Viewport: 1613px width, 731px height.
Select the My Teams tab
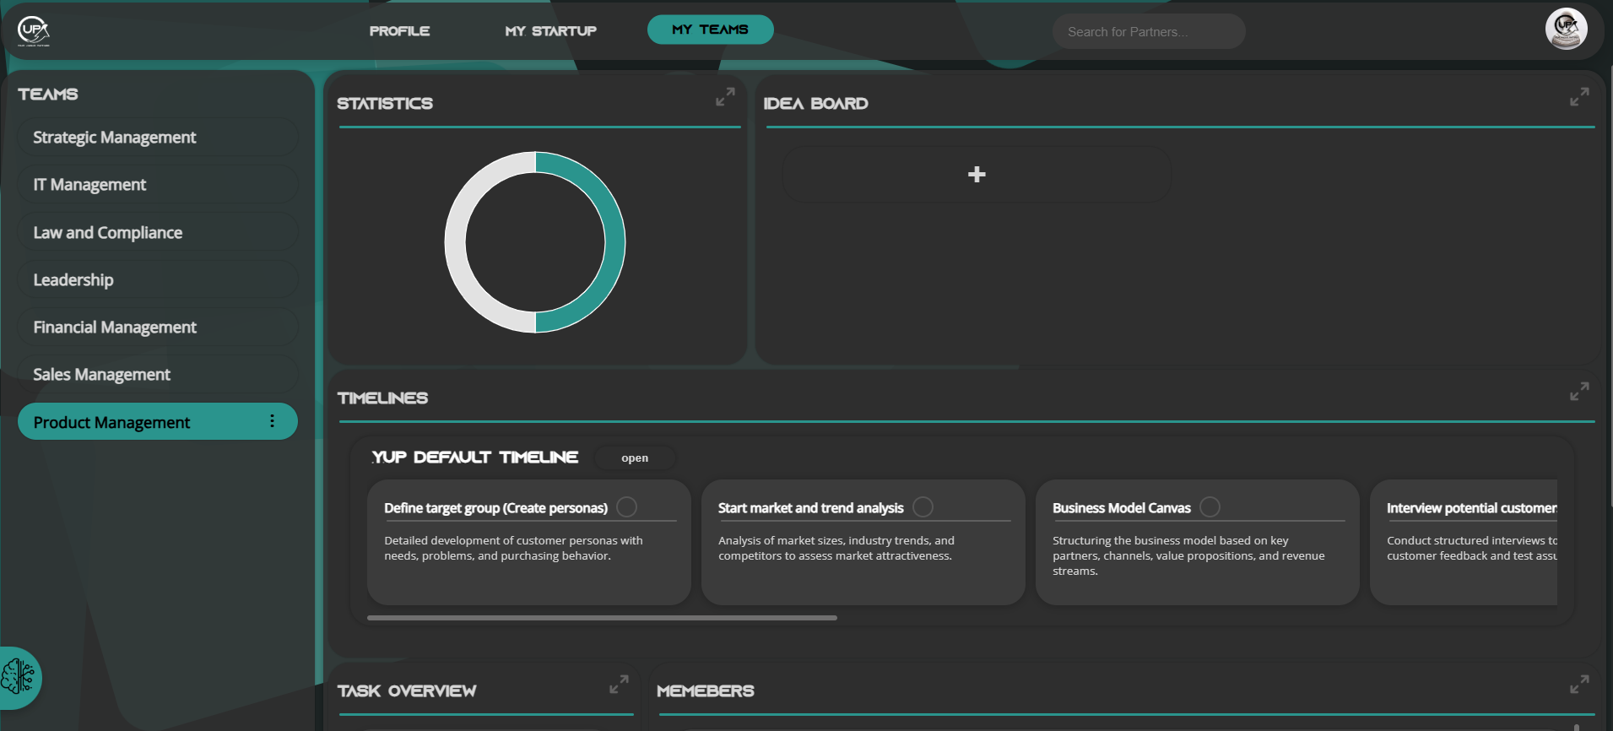710,30
